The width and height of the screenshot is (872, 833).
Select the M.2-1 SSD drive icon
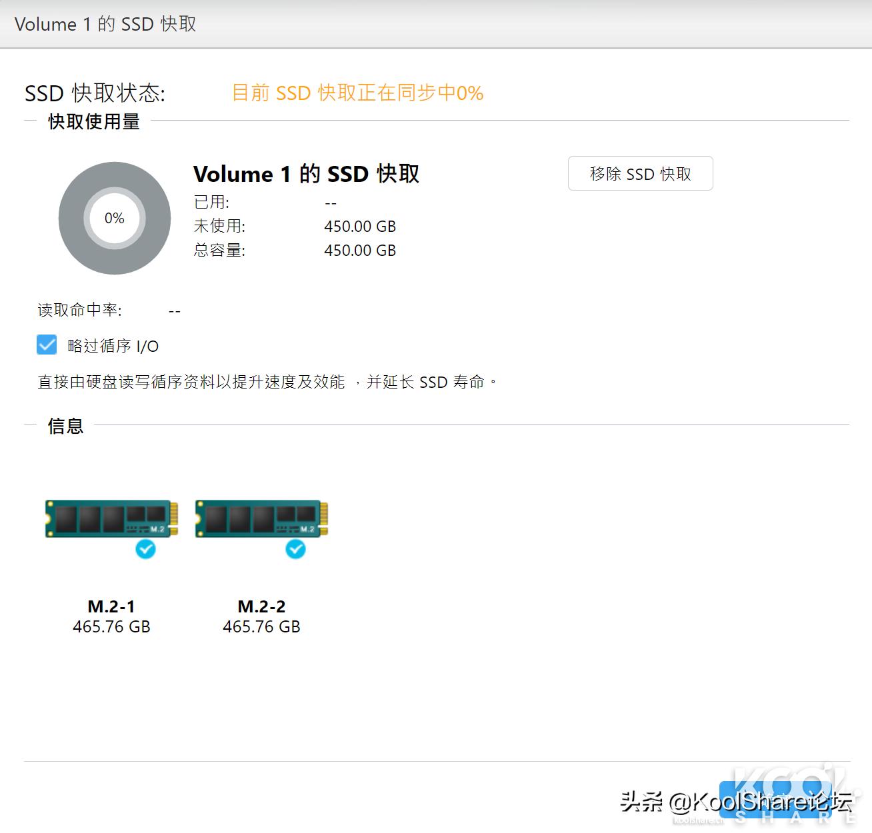111,520
